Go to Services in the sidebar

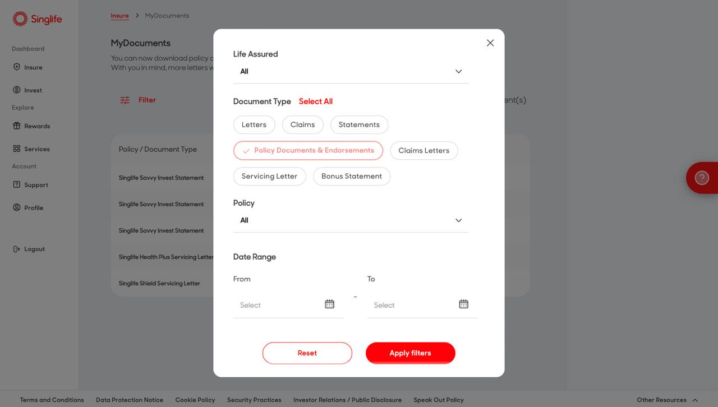(x=37, y=149)
